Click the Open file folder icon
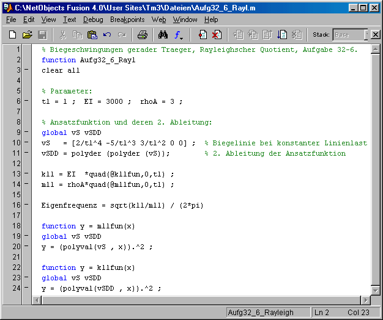 (27, 35)
